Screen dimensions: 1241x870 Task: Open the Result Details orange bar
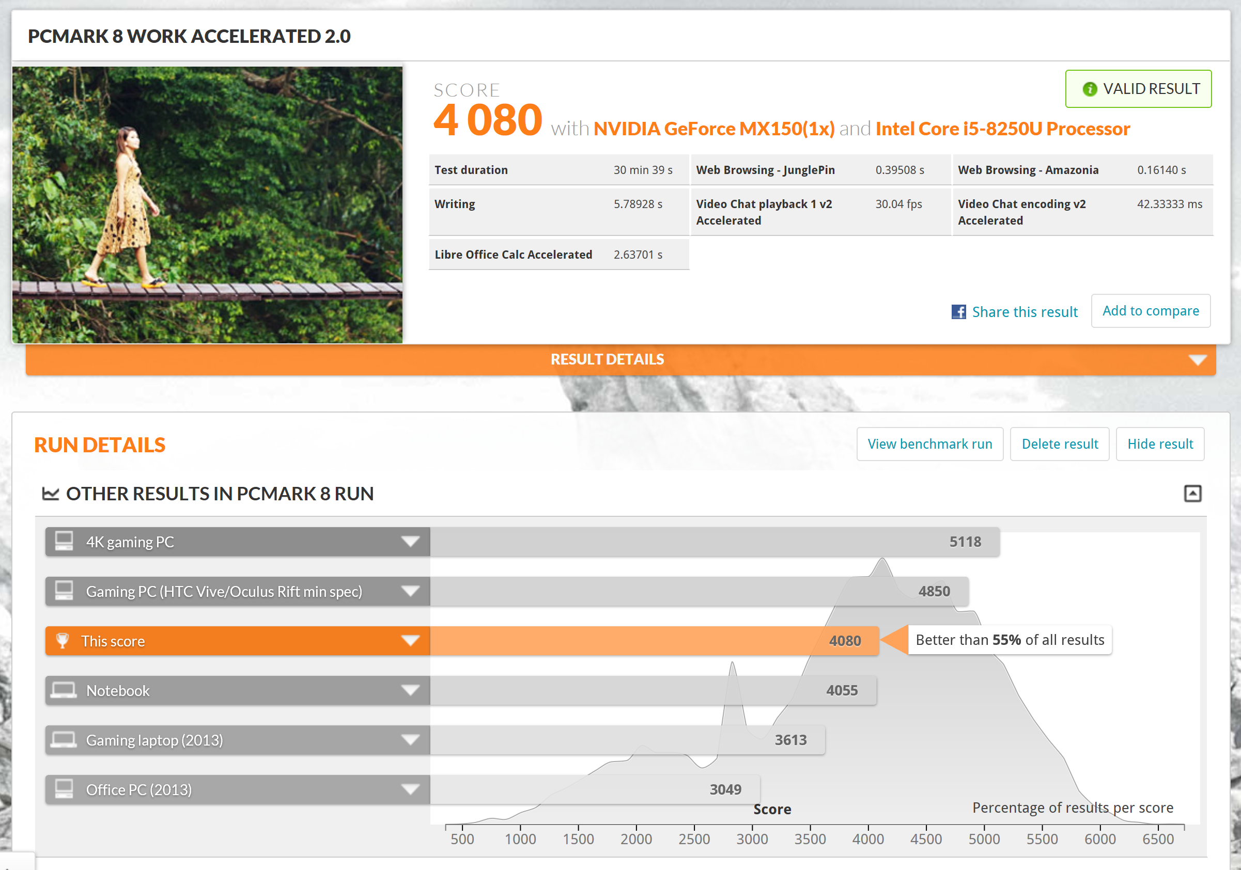point(620,360)
